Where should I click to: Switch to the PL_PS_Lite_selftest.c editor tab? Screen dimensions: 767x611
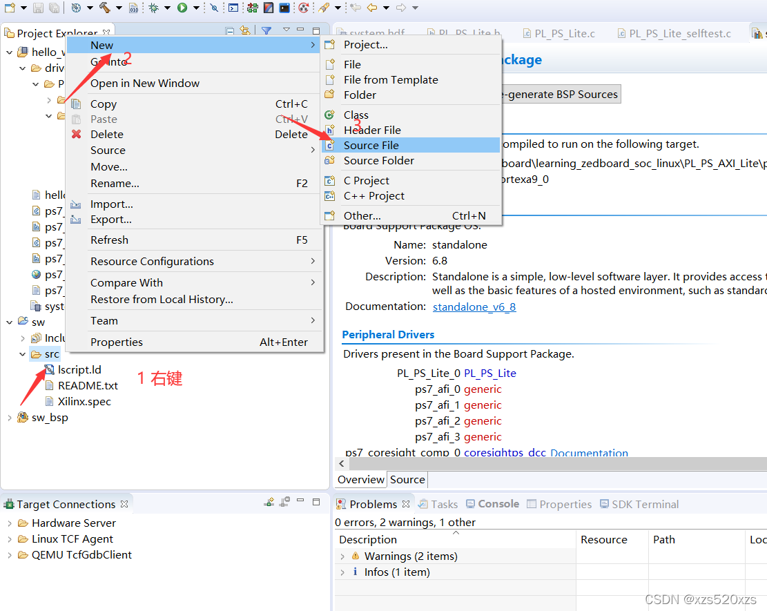[x=674, y=33]
